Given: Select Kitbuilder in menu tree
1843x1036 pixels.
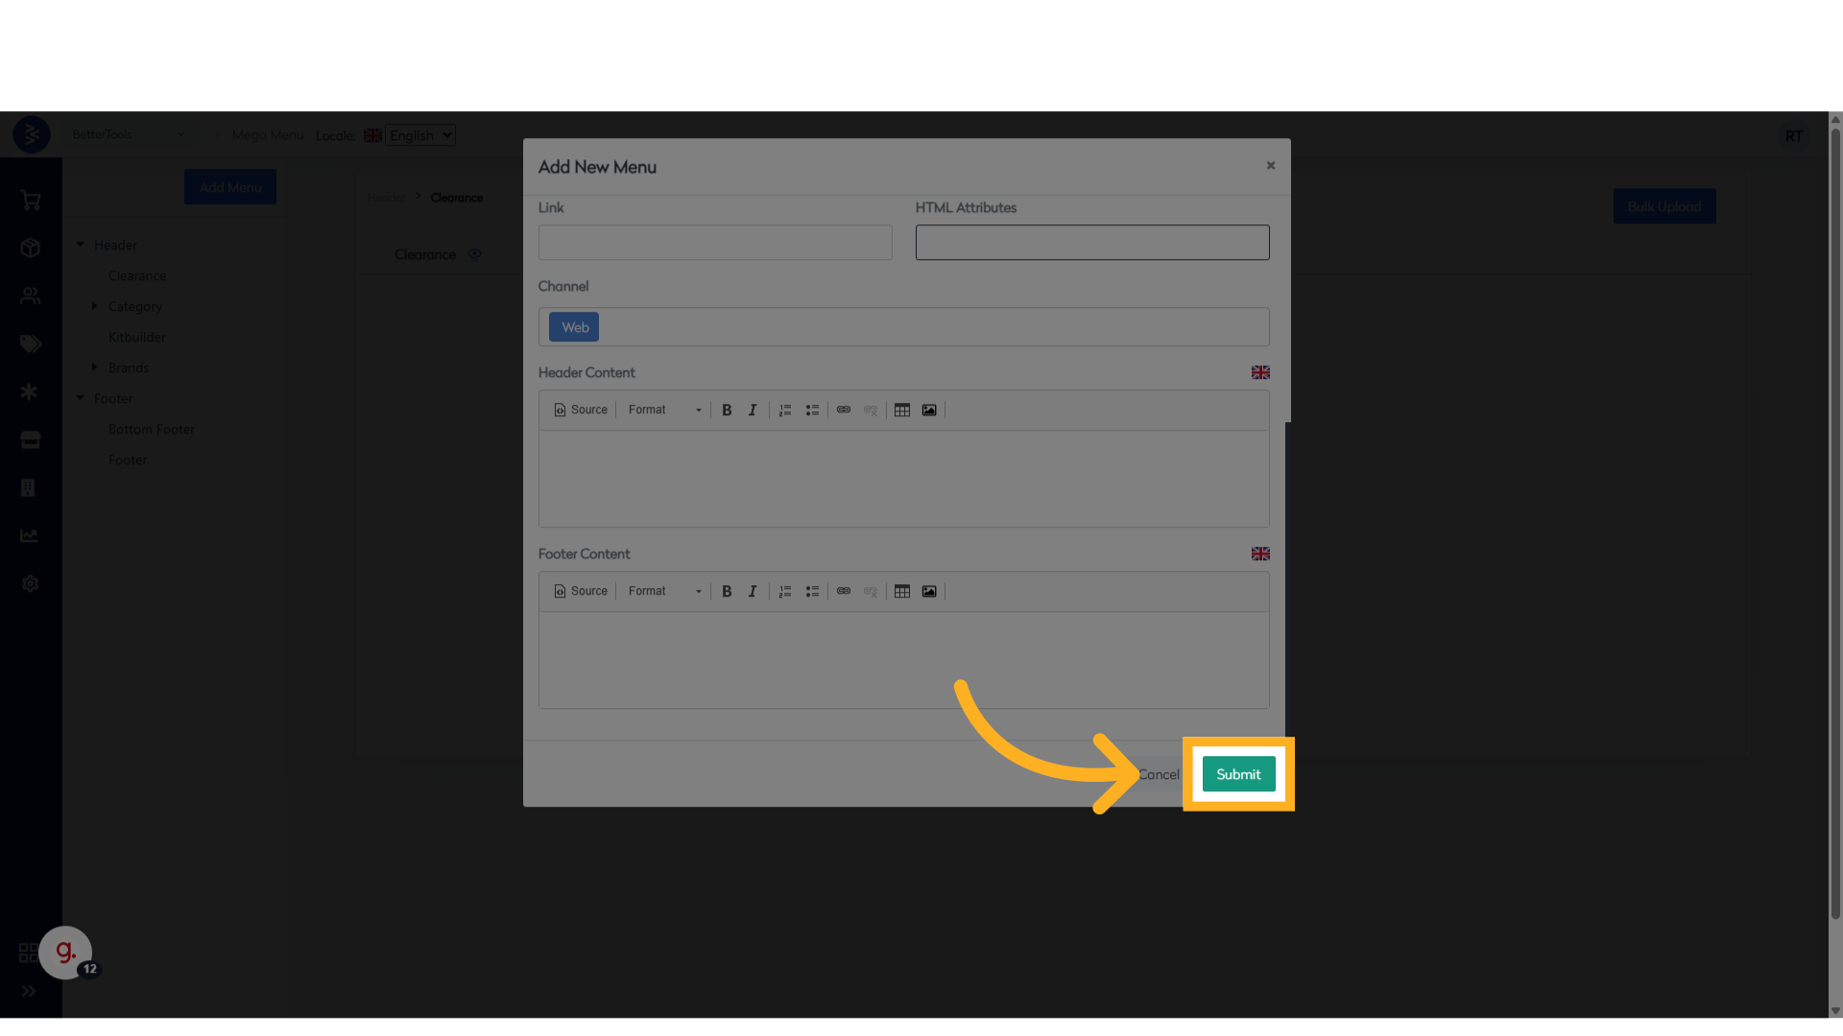Looking at the screenshot, I should click(x=137, y=337).
